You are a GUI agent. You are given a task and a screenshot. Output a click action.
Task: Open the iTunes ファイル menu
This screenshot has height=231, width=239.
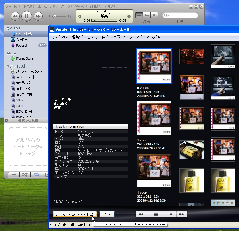pyautogui.click(x=13, y=6)
